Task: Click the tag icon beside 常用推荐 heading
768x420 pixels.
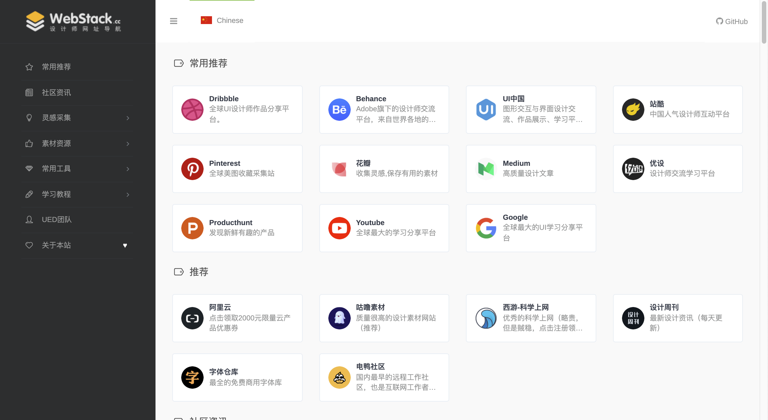Action: [x=179, y=63]
